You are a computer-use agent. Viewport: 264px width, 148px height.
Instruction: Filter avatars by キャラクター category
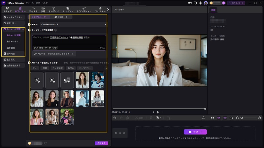[85, 68]
